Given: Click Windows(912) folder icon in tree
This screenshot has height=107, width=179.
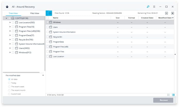Looking at the screenshot, I should (16, 52).
